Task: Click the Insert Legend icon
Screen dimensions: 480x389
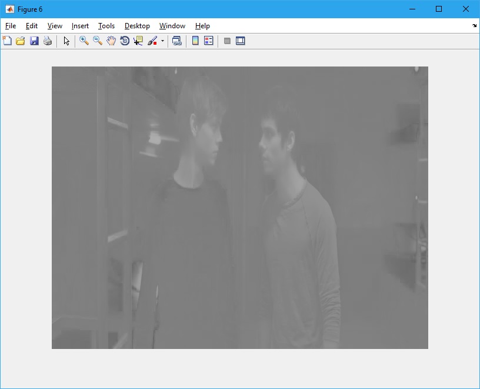Action: coord(208,41)
